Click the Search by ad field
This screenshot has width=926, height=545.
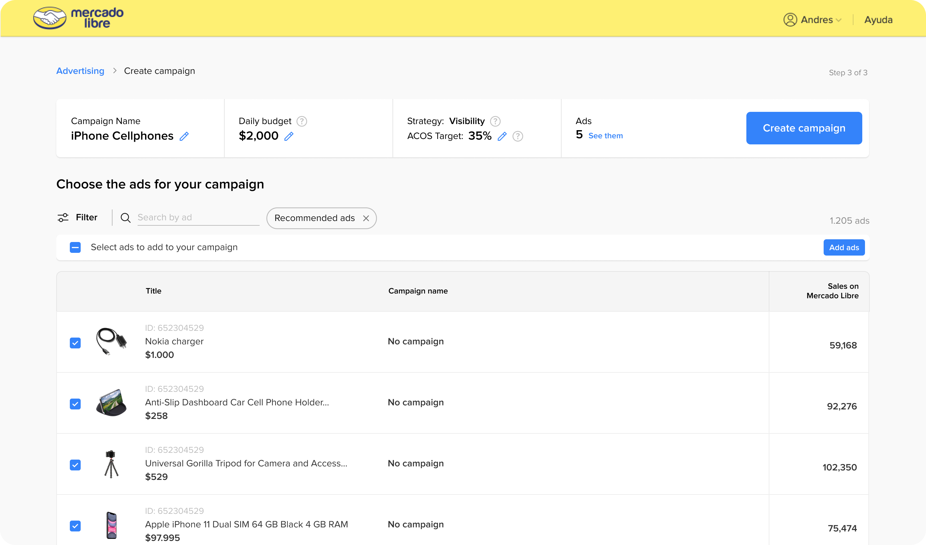pos(198,218)
